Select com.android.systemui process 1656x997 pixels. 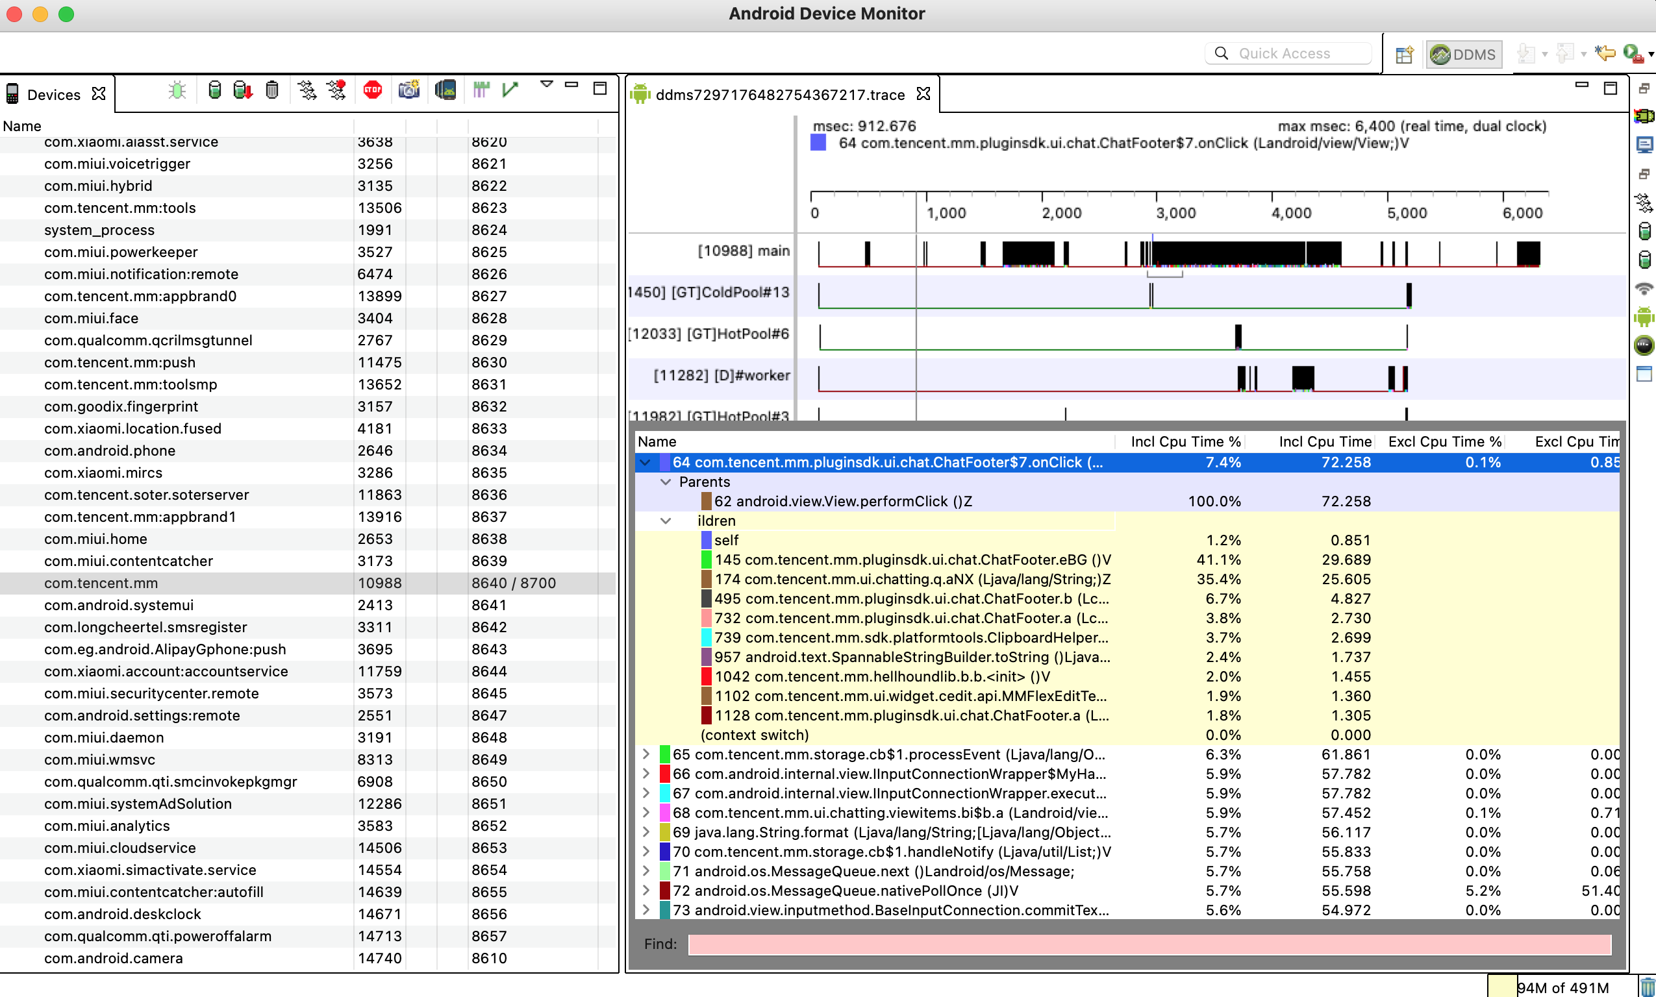[x=308, y=606]
